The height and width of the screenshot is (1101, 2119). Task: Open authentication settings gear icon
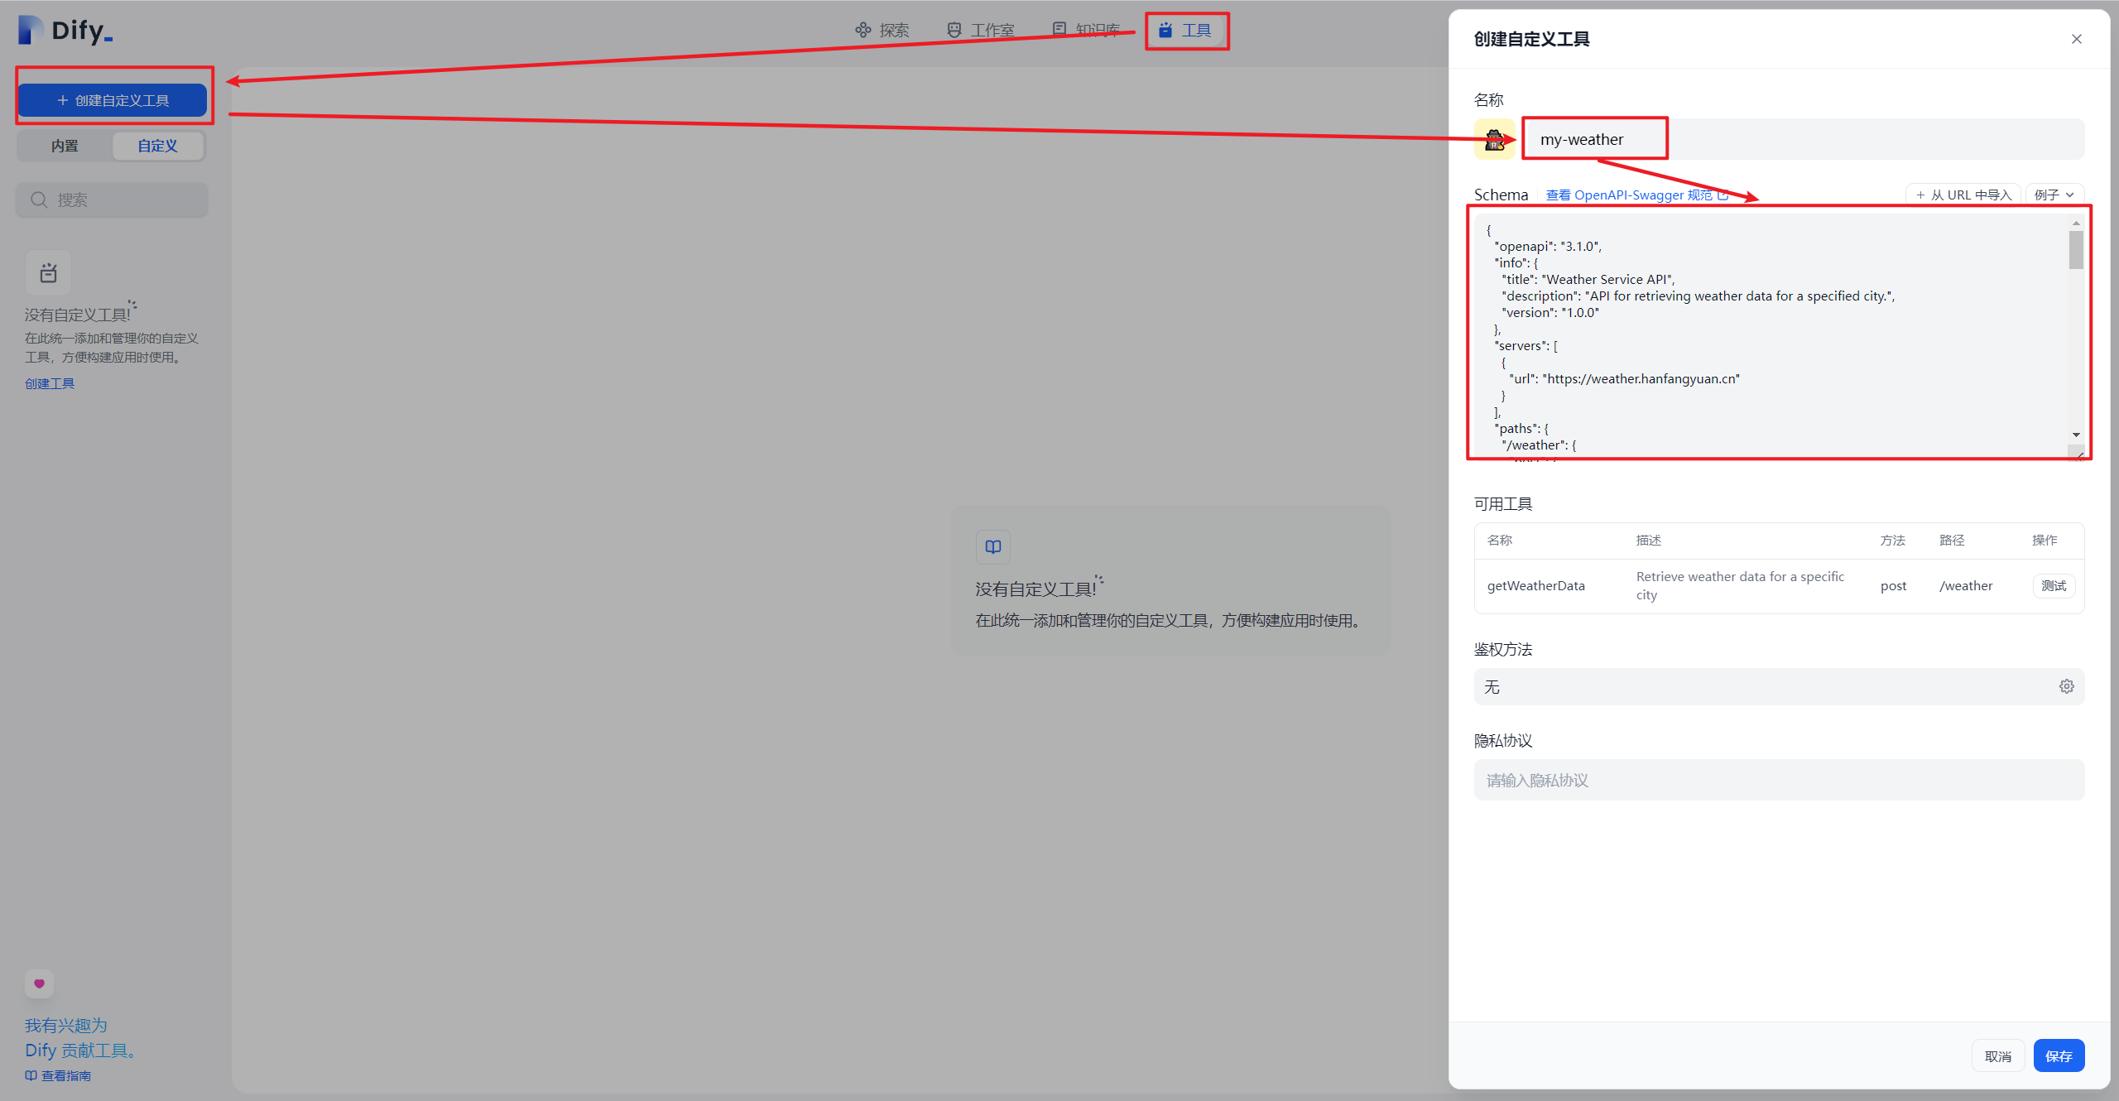pyautogui.click(x=2067, y=686)
